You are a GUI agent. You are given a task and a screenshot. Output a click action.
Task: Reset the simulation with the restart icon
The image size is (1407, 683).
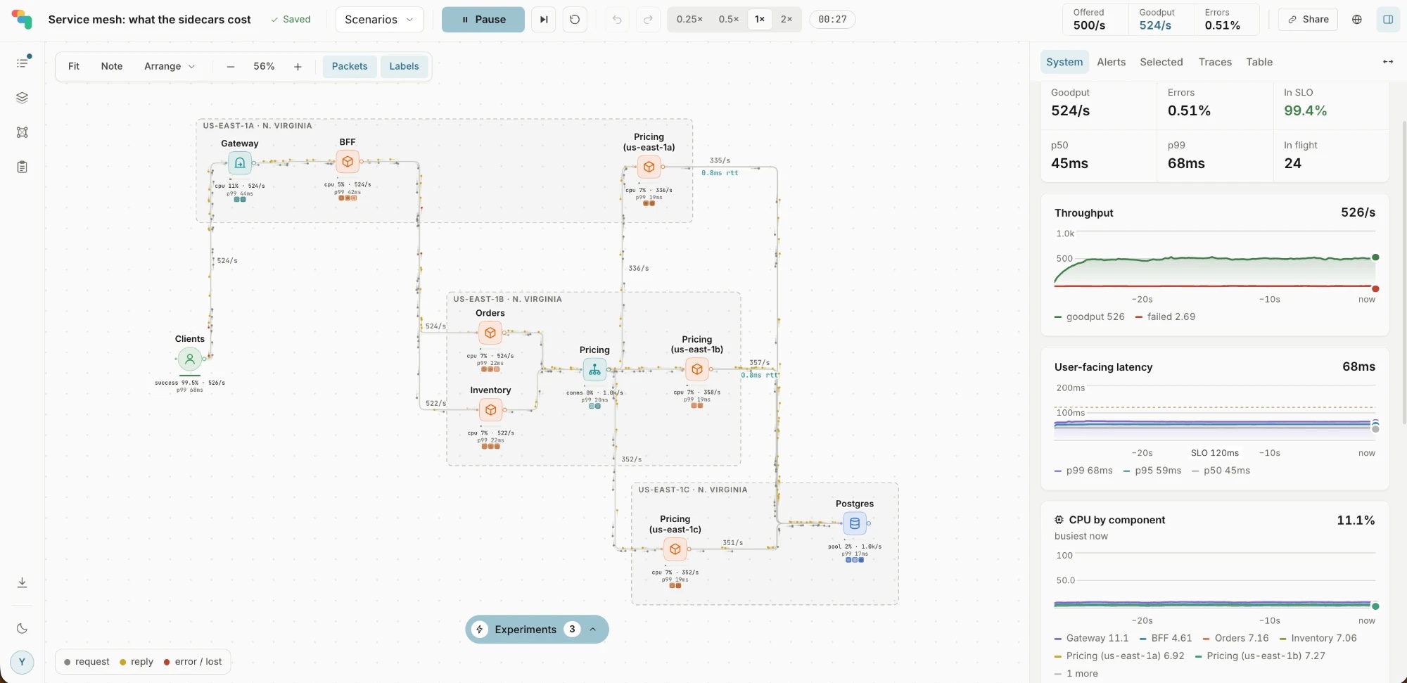[x=575, y=20]
